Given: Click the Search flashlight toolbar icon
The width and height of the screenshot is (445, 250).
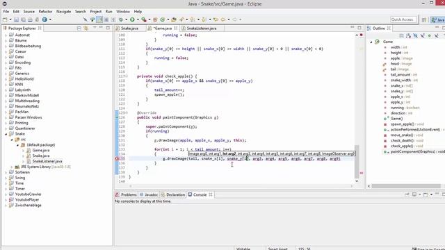Looking at the screenshot, I should click(181, 19).
